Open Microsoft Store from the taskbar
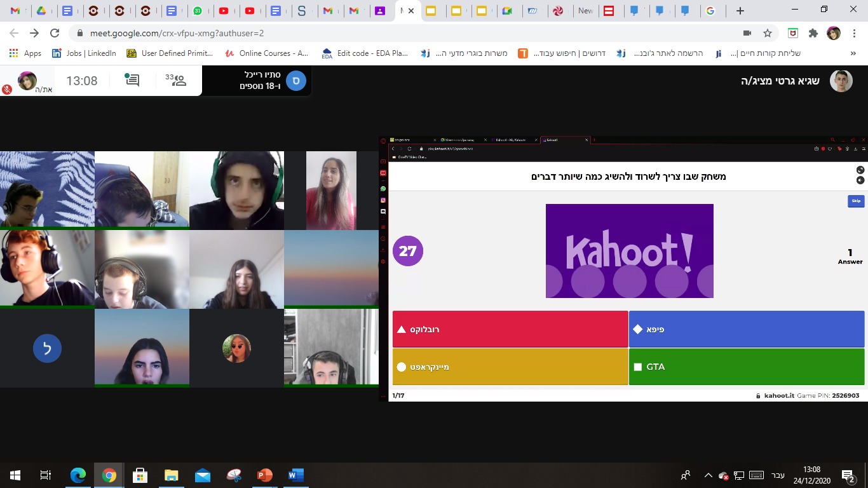Viewport: 868px width, 488px height. click(x=140, y=475)
